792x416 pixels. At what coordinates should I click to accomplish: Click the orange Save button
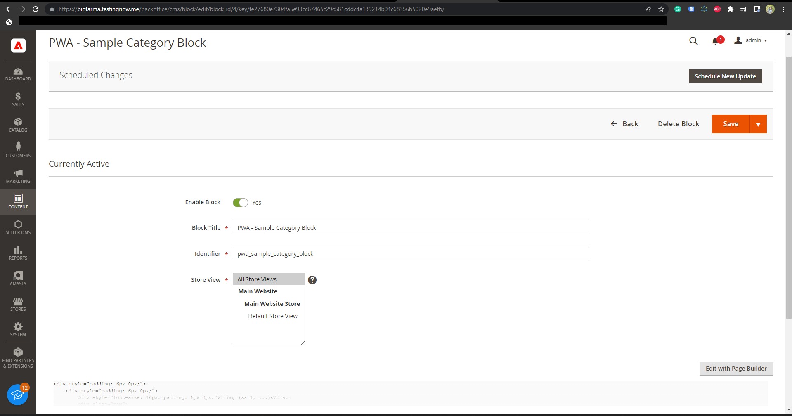coord(731,124)
